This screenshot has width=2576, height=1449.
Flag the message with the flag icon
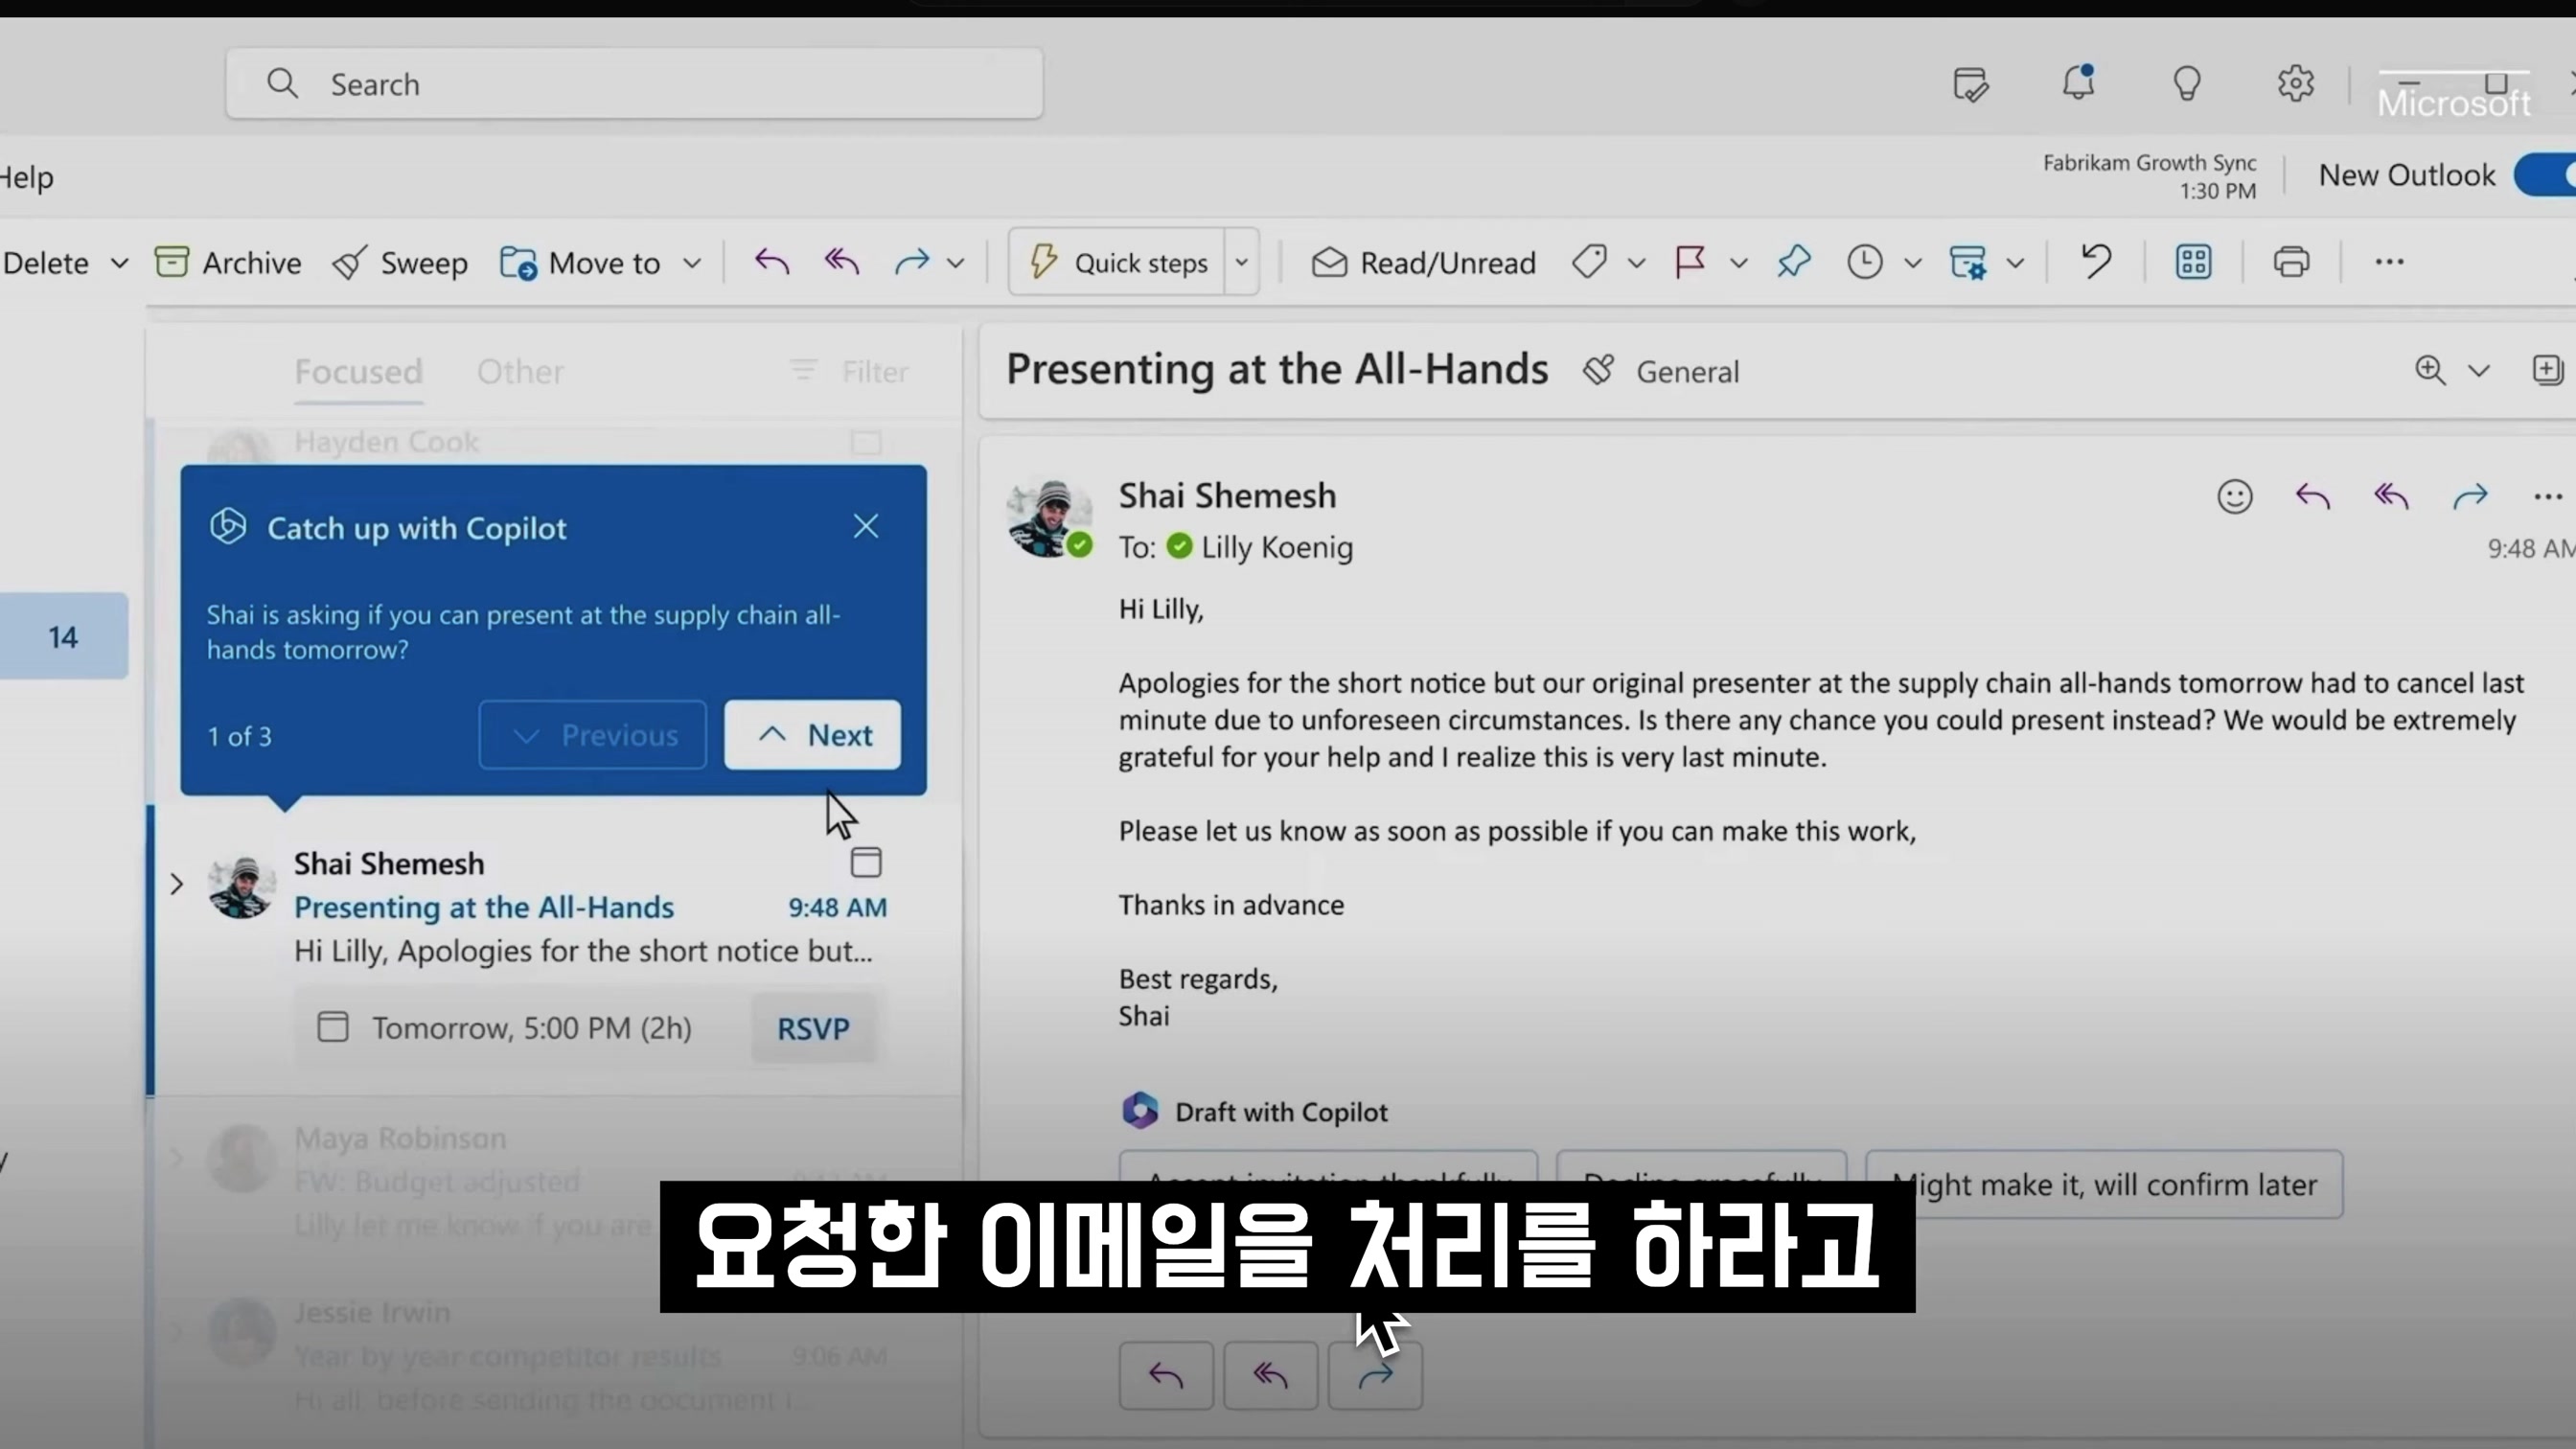[x=1690, y=262]
